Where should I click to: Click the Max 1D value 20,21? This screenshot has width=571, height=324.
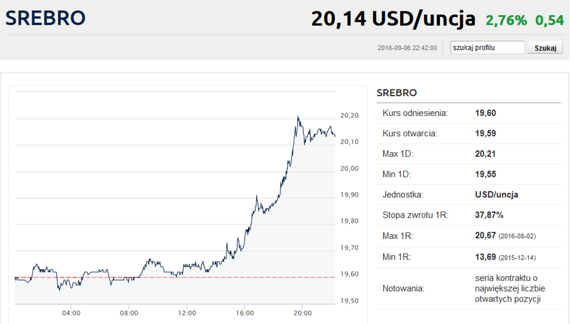(485, 154)
